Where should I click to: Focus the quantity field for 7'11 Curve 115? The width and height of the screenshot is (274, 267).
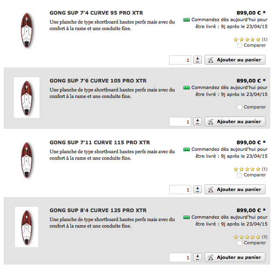coord(180,190)
